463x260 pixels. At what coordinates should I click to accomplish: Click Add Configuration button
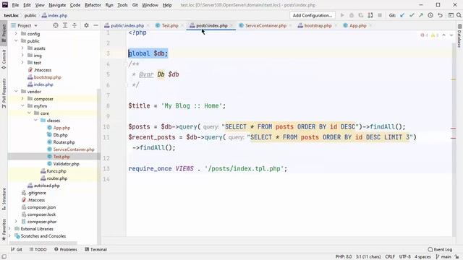[x=312, y=15]
